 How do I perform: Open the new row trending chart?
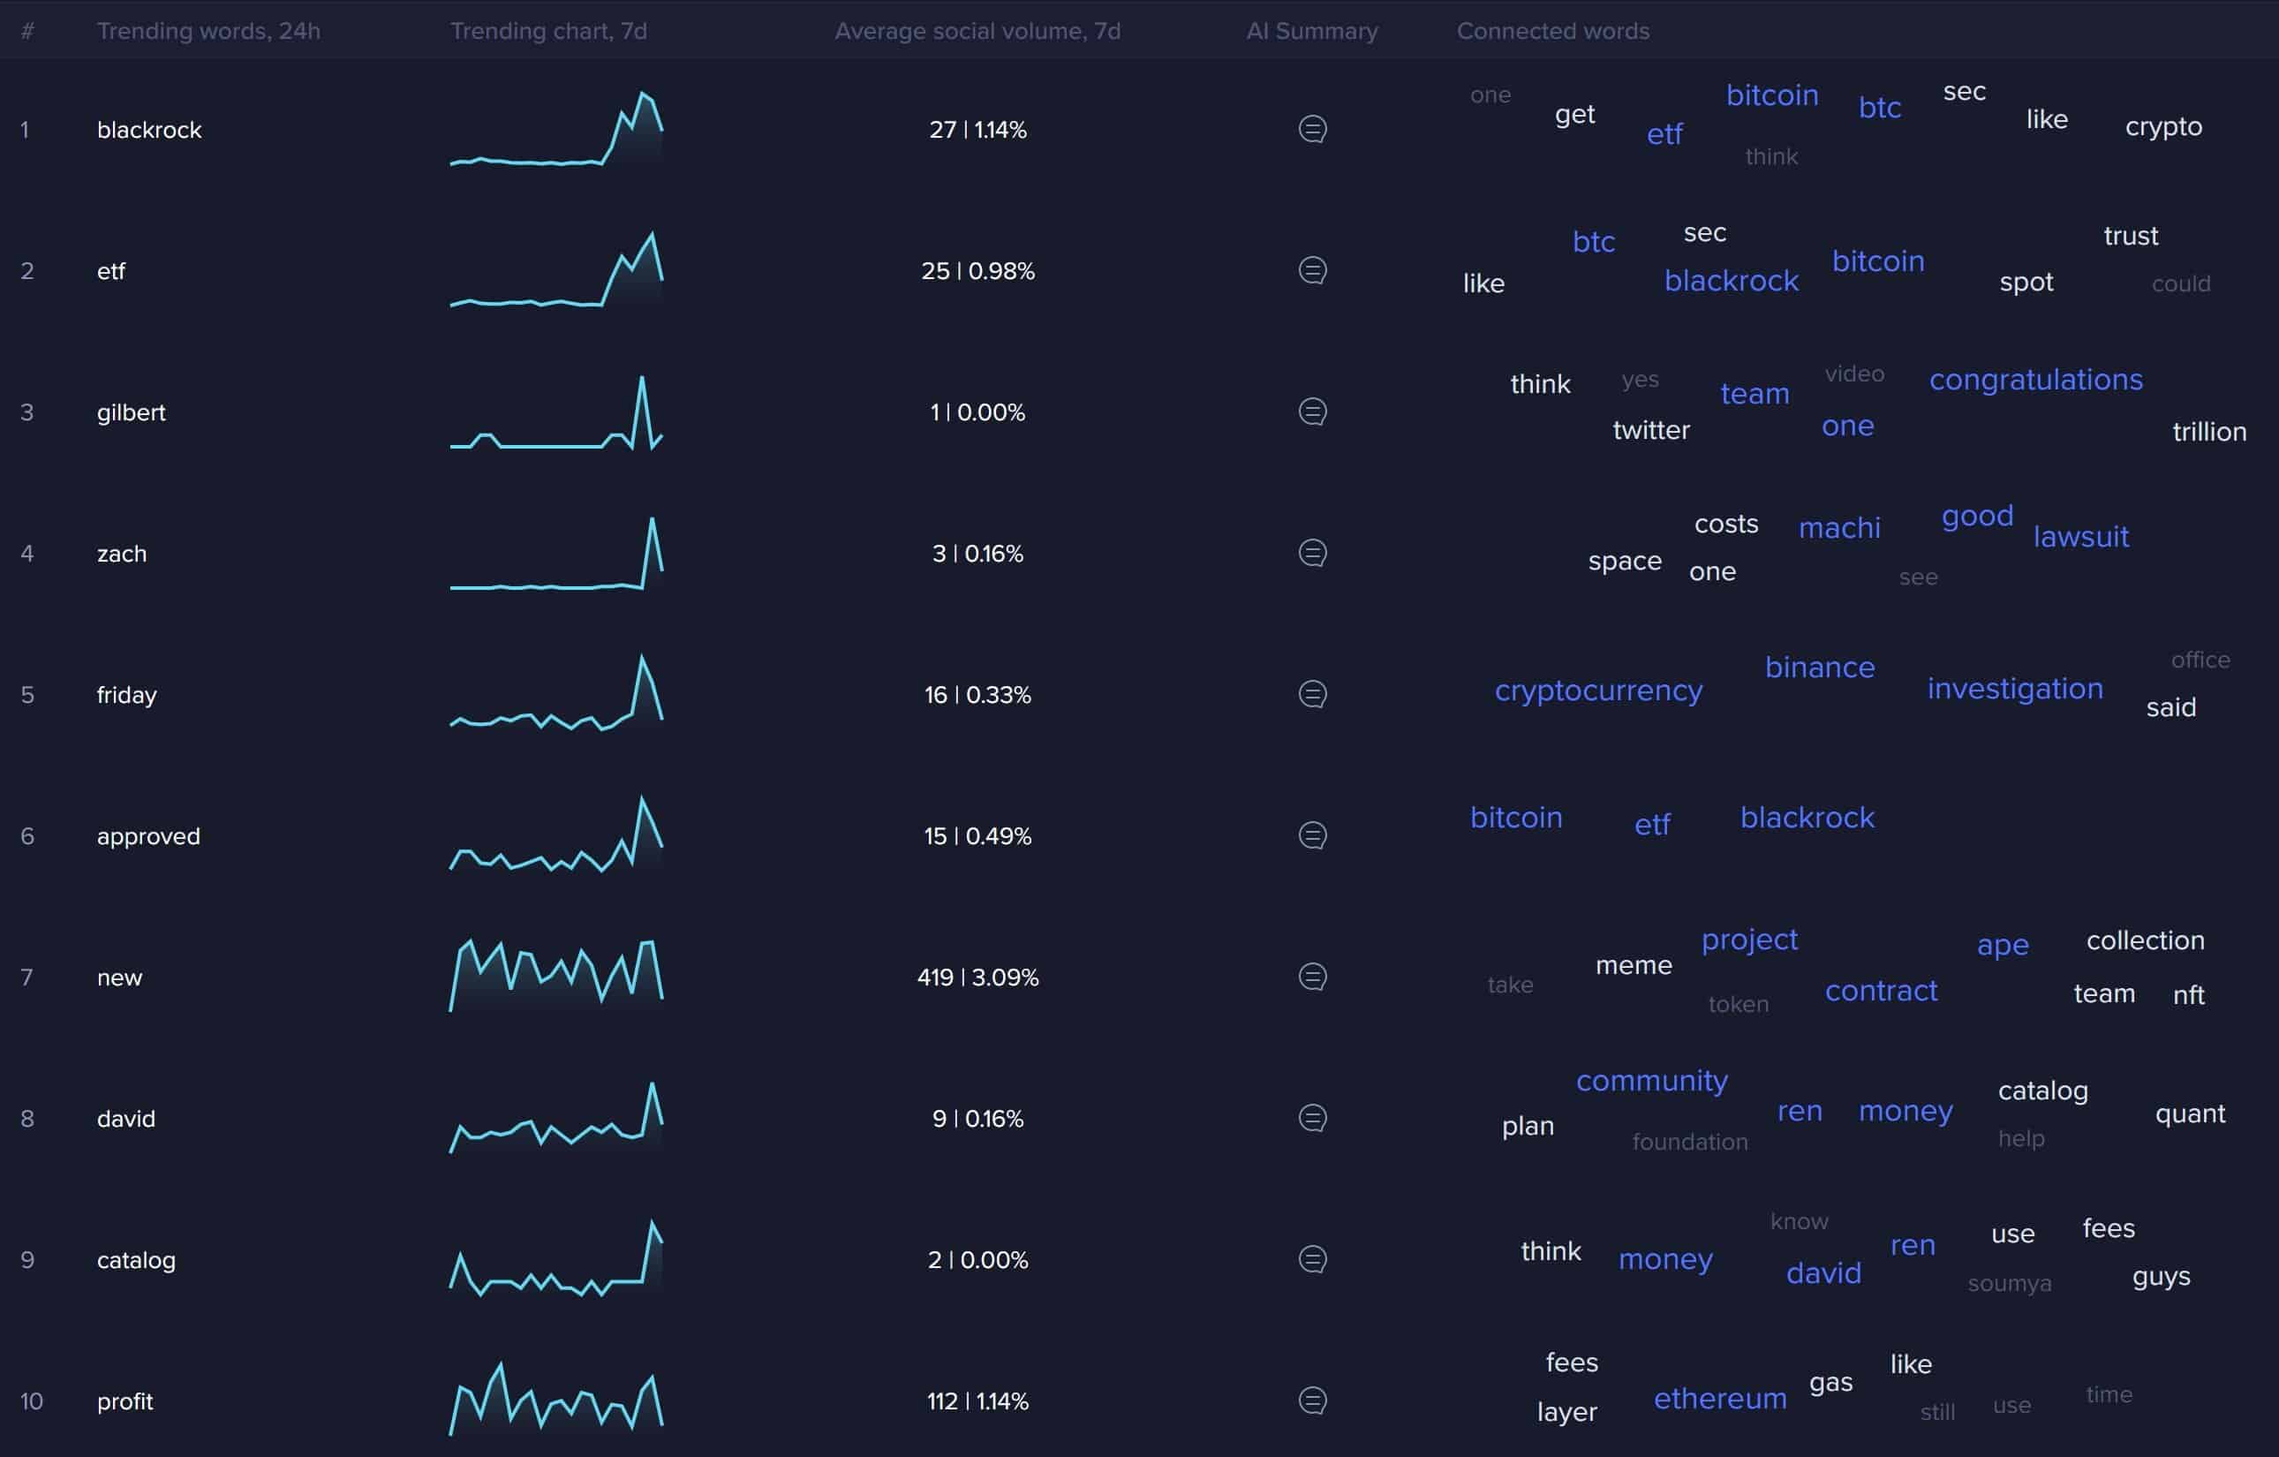click(x=556, y=976)
